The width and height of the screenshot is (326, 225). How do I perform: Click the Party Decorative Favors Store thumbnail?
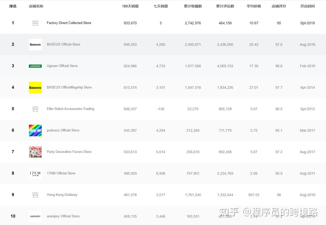coord(35,152)
